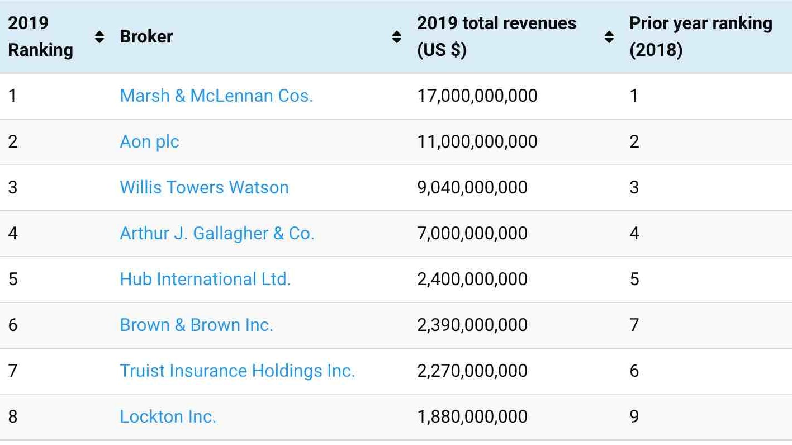The image size is (792, 445).
Task: Select revenue value 17,000,000,000
Action: 477,96
